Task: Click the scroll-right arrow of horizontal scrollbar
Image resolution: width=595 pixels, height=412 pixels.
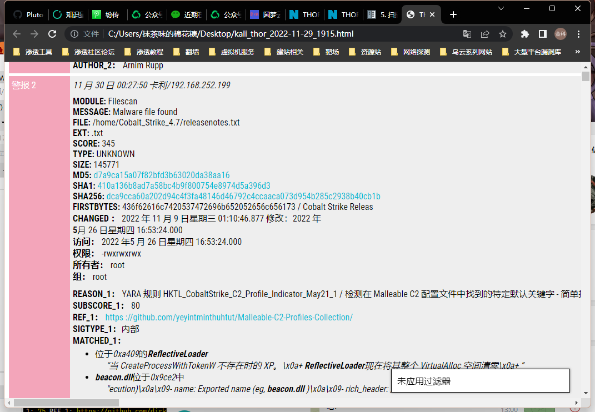Action: 577,403
